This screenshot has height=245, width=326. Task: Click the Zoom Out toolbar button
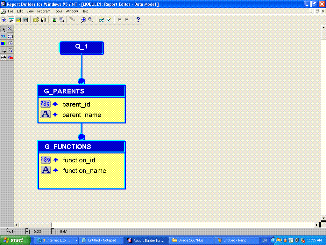pos(90,20)
